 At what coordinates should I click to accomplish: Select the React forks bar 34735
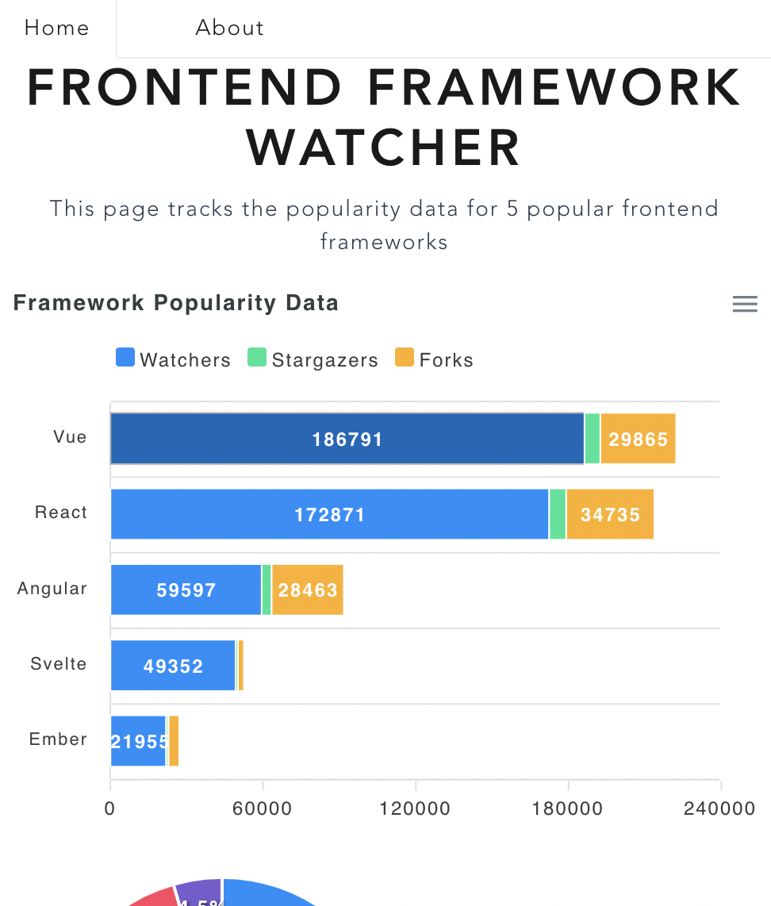pyautogui.click(x=610, y=514)
